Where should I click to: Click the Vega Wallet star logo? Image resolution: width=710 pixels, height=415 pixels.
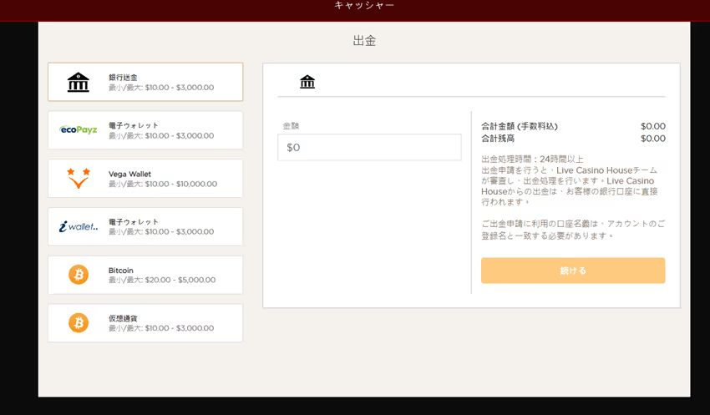[x=79, y=179]
